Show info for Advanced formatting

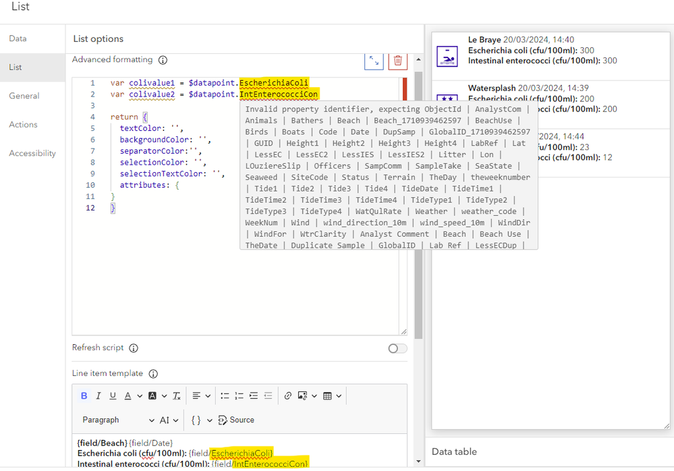tap(163, 60)
